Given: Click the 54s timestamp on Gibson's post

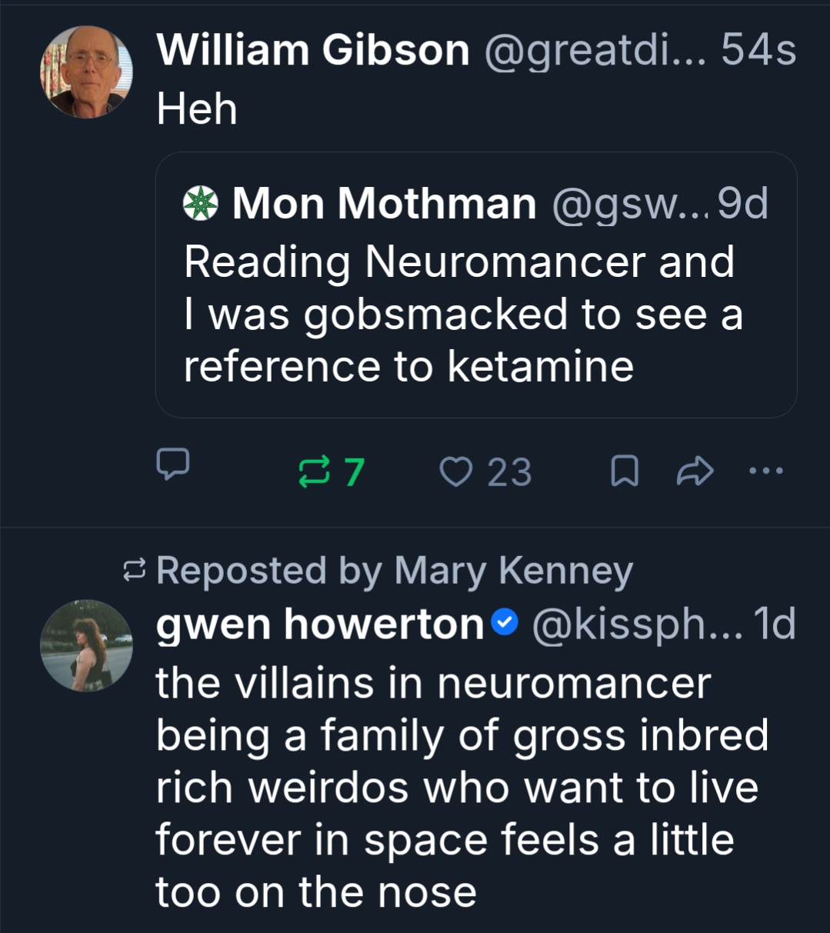Looking at the screenshot, I should (758, 51).
